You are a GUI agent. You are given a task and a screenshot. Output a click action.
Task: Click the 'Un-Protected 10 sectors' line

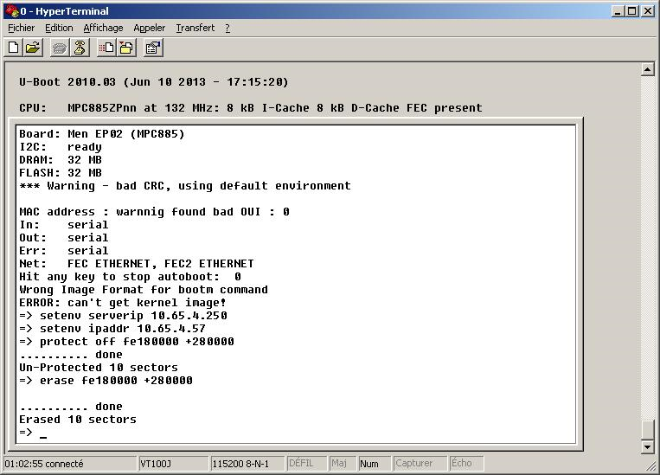tap(99, 368)
